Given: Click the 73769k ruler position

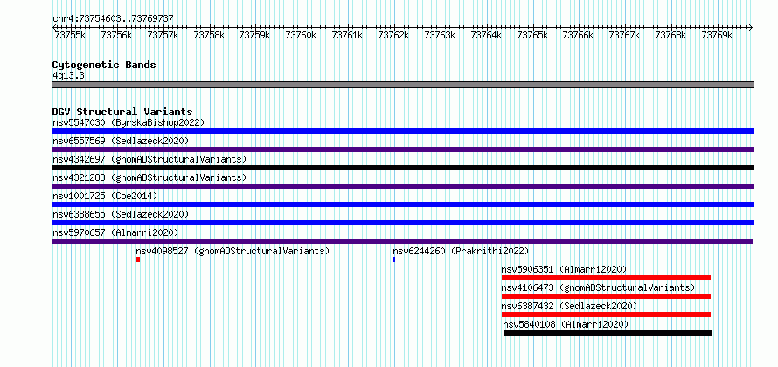Looking at the screenshot, I should point(717,35).
